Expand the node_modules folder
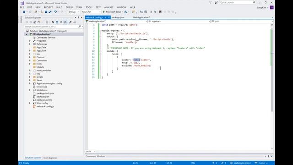 pyautogui.click(x=30, y=70)
